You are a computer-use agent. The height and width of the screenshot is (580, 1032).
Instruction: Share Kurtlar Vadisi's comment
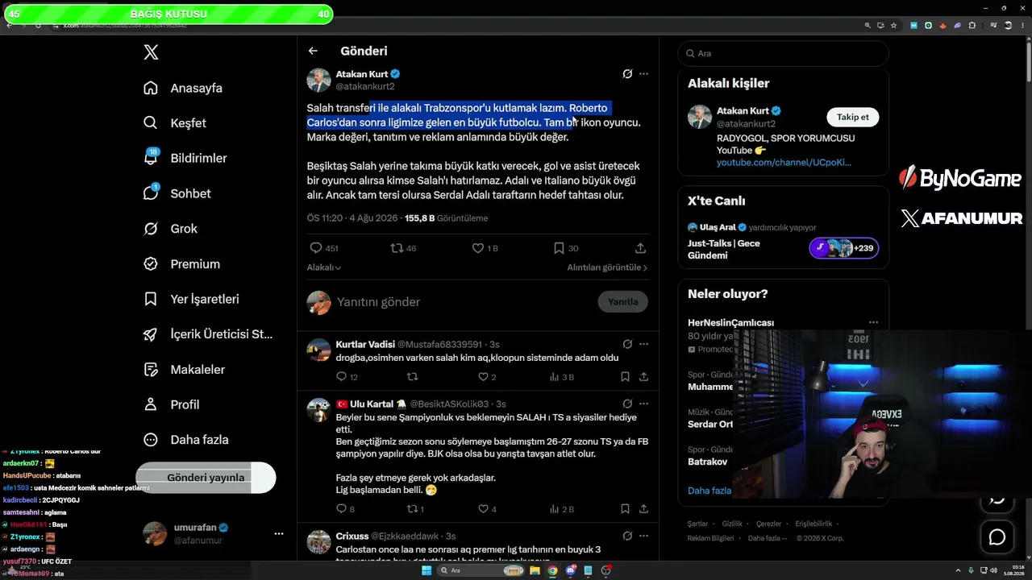click(x=643, y=376)
